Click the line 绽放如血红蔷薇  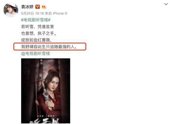coord(36,40)
